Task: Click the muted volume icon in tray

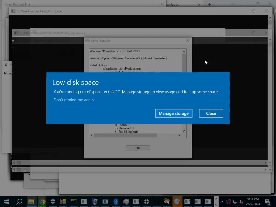Action: pos(241,202)
